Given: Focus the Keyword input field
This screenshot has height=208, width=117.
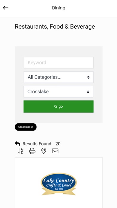Looking at the screenshot, I should (x=59, y=63).
